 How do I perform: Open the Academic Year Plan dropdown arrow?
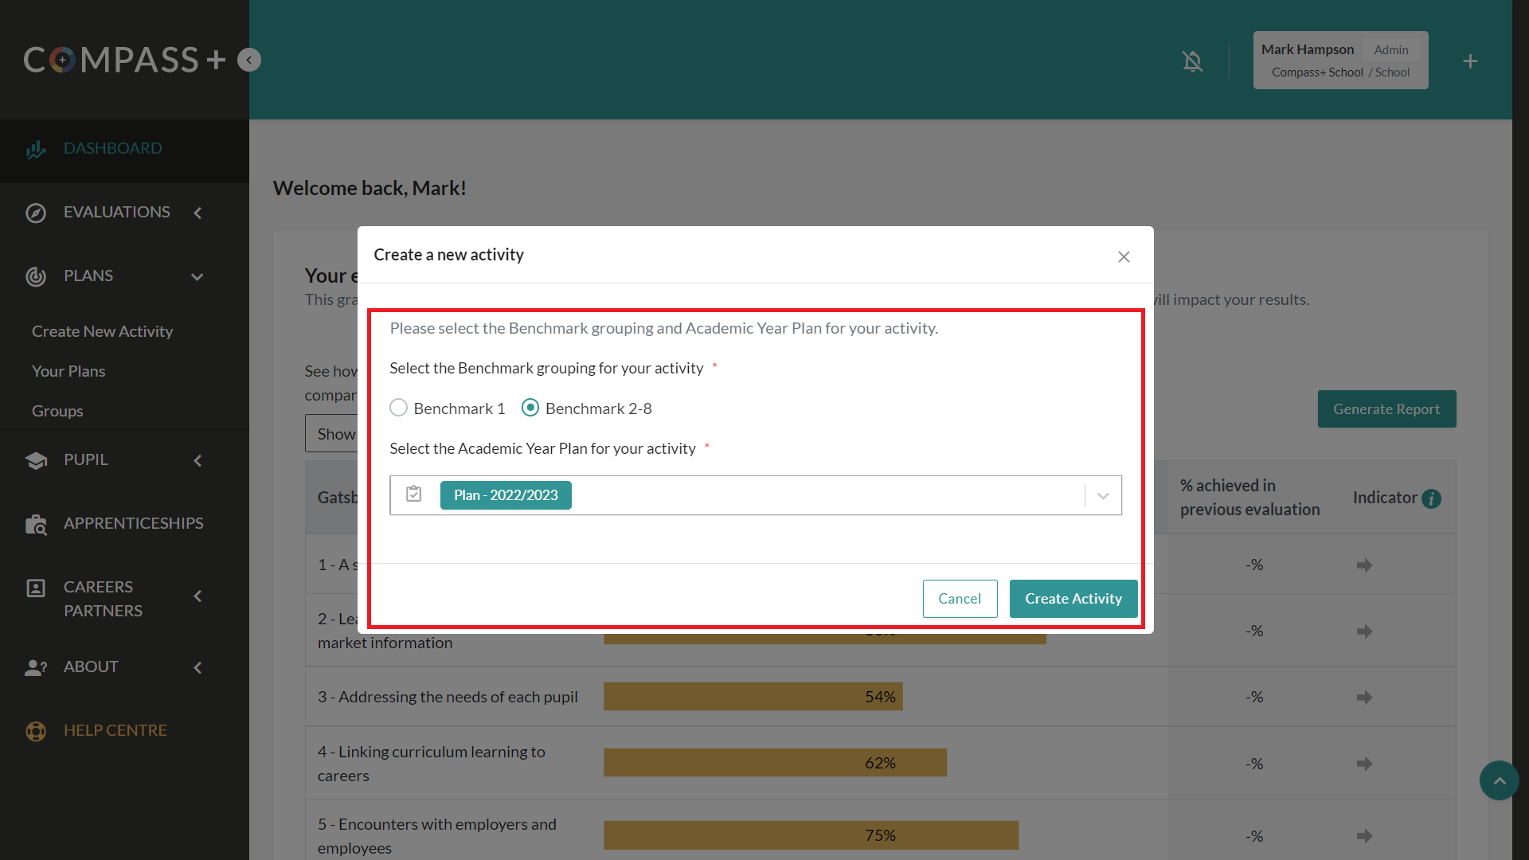click(x=1103, y=495)
